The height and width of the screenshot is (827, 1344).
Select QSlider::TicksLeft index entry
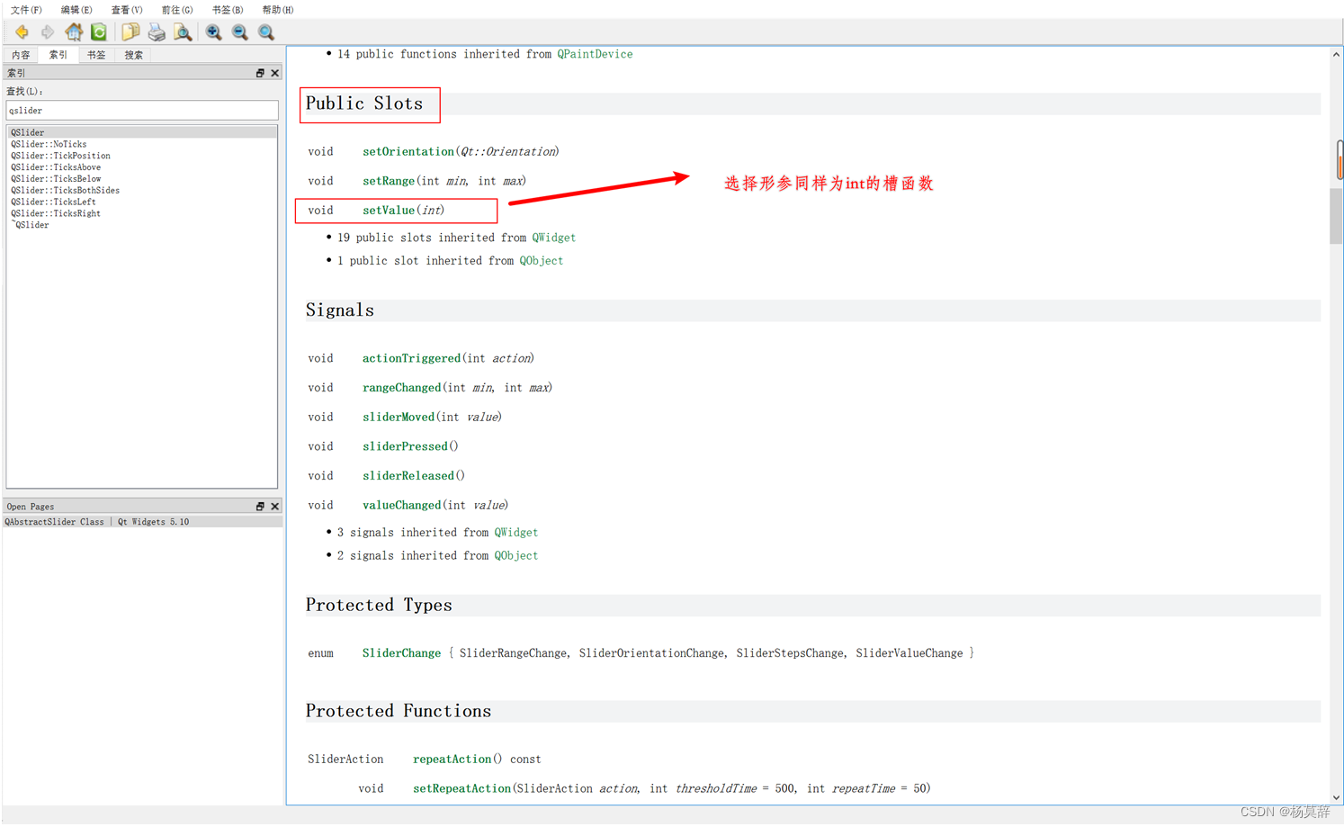[x=53, y=202]
